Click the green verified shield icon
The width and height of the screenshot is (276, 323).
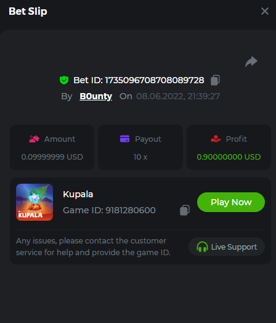click(x=64, y=80)
